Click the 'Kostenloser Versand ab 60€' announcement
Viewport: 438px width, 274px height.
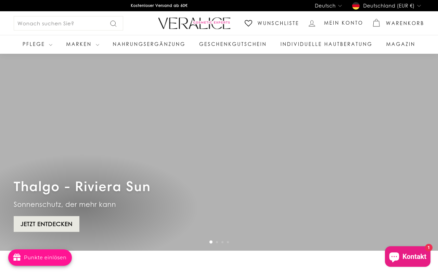(x=159, y=5)
